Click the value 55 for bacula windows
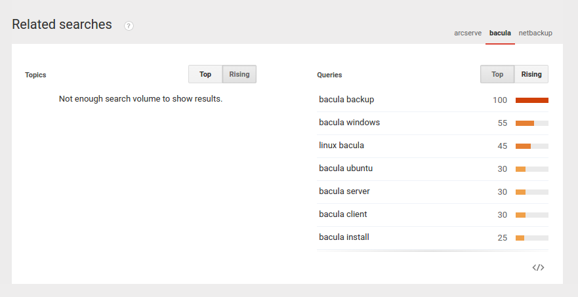 tap(503, 123)
